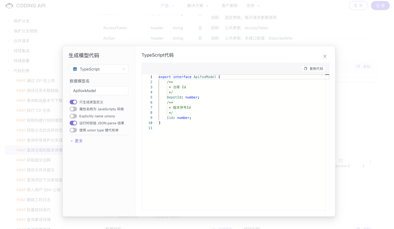Click the three-dot more icon behind dialog
394x229 pixels.
370,162
